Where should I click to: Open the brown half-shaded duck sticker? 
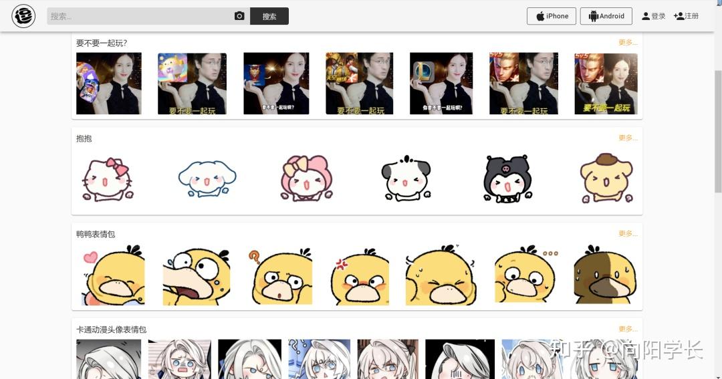coord(604,275)
